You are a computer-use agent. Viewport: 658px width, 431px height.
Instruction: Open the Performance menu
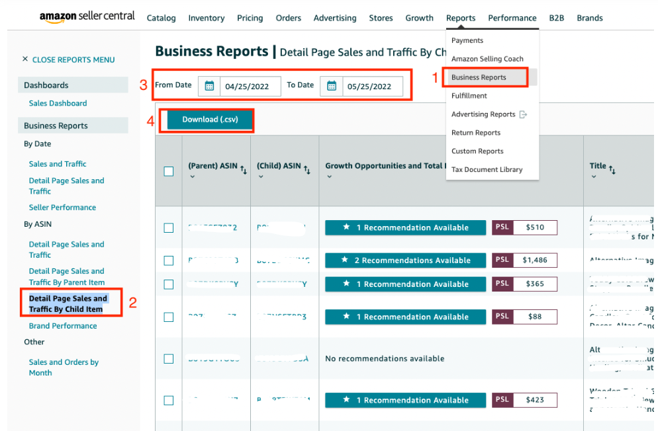(512, 18)
